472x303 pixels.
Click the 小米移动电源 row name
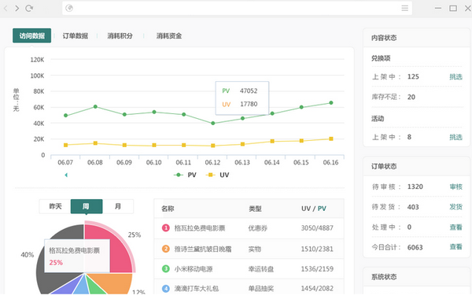(x=194, y=268)
